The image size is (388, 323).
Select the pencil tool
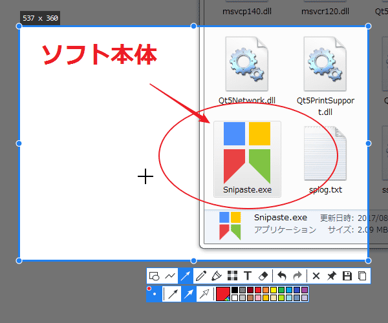pos(201,276)
